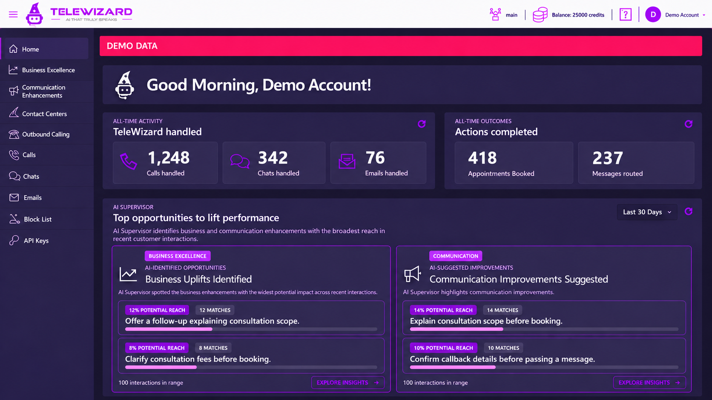This screenshot has height=400, width=712.
Task: Click '12 MATCHES' badge
Action: pos(215,310)
